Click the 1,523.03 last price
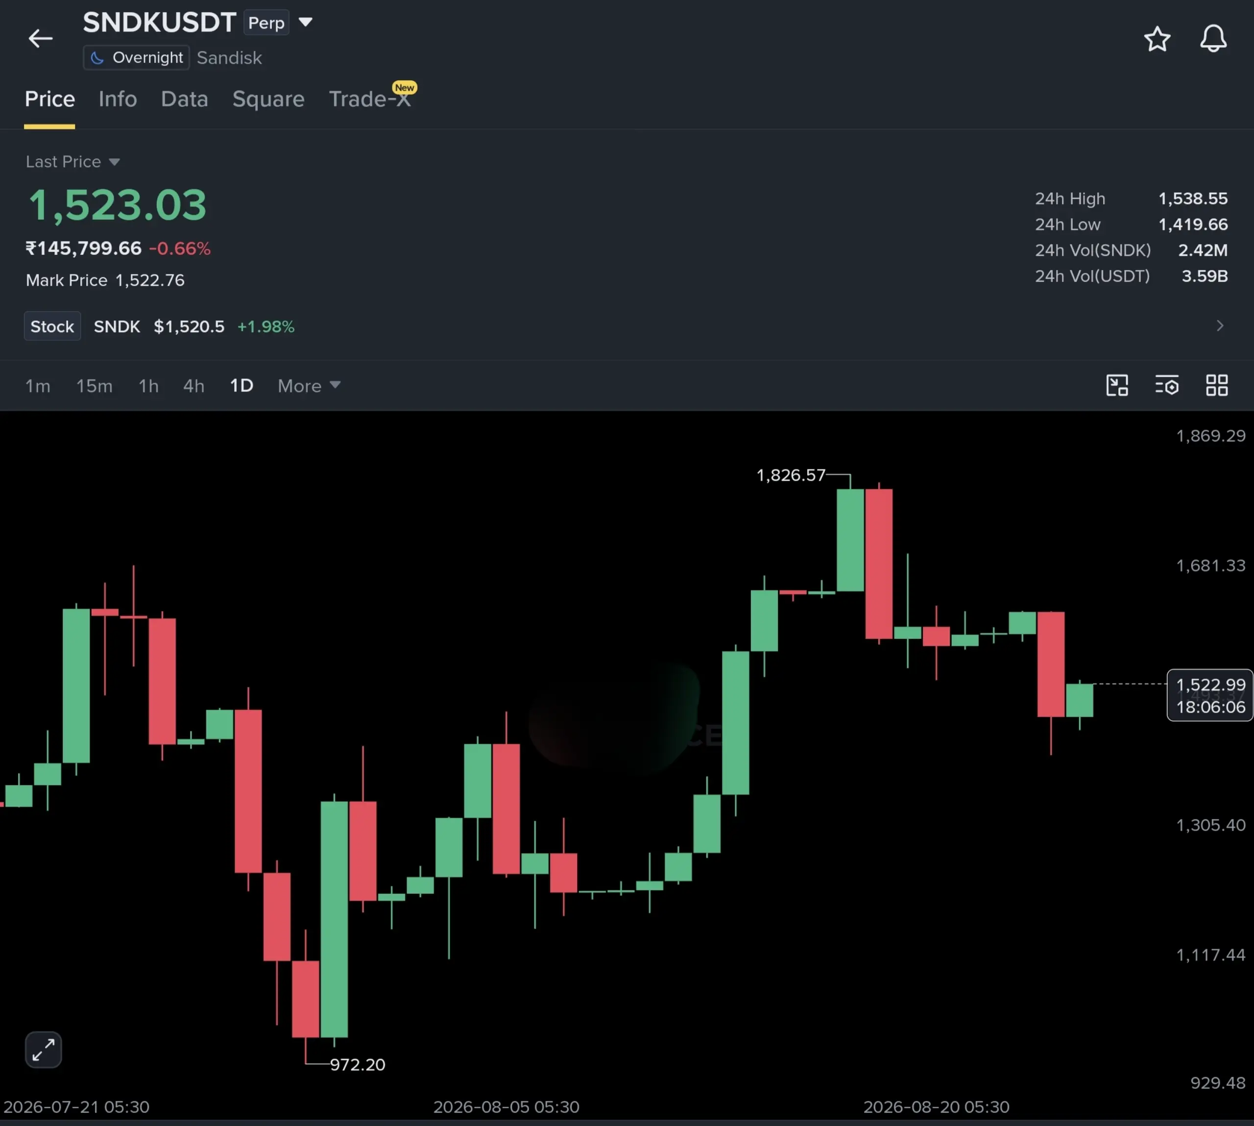The height and width of the screenshot is (1126, 1254). click(x=117, y=205)
